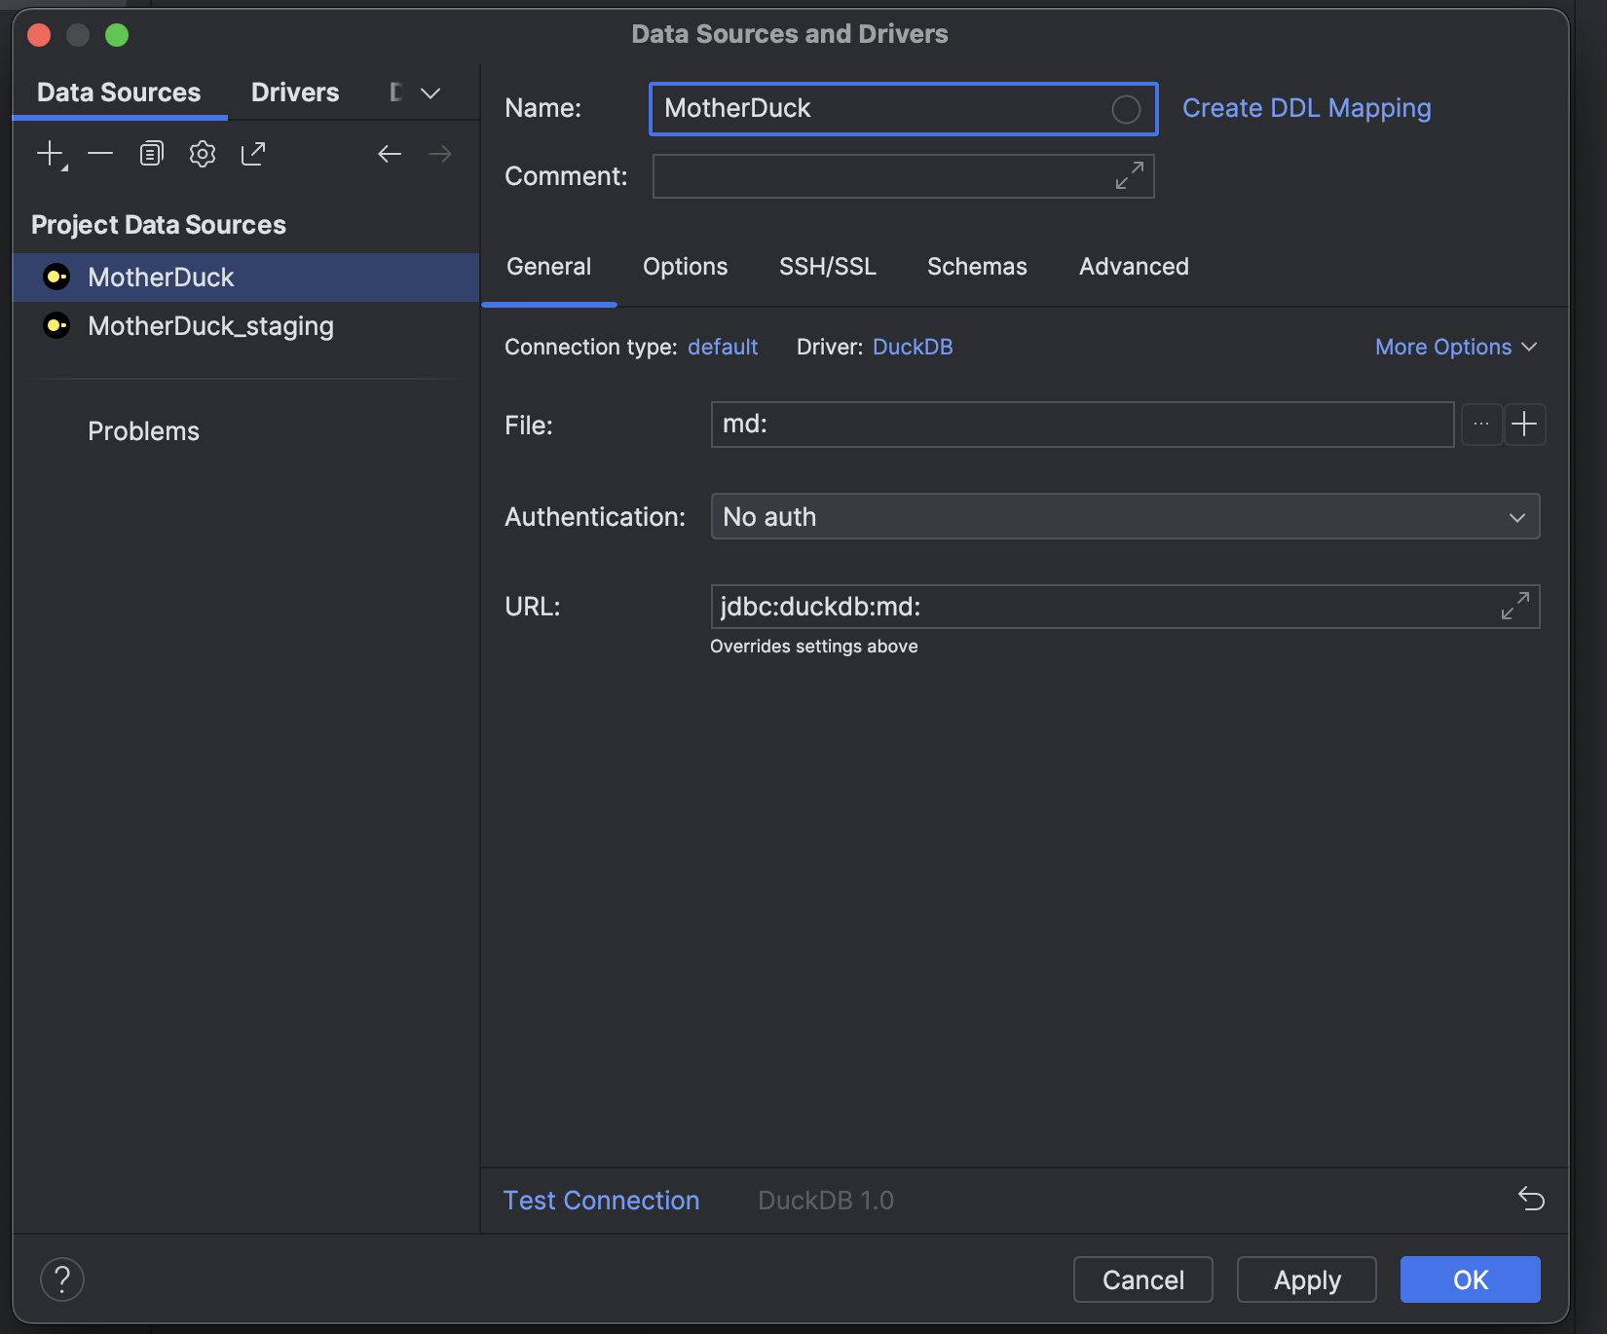Image resolution: width=1607 pixels, height=1334 pixels.
Task: Revert changes with the undo arrow icon
Action: point(1531,1199)
